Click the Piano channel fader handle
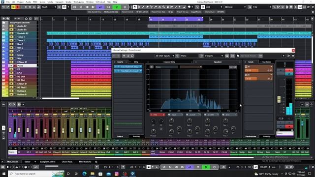 [279, 99]
